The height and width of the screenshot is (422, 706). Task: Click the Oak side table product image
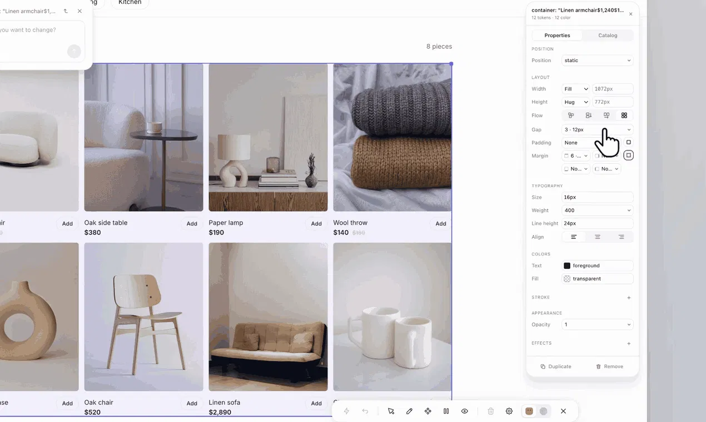point(143,138)
